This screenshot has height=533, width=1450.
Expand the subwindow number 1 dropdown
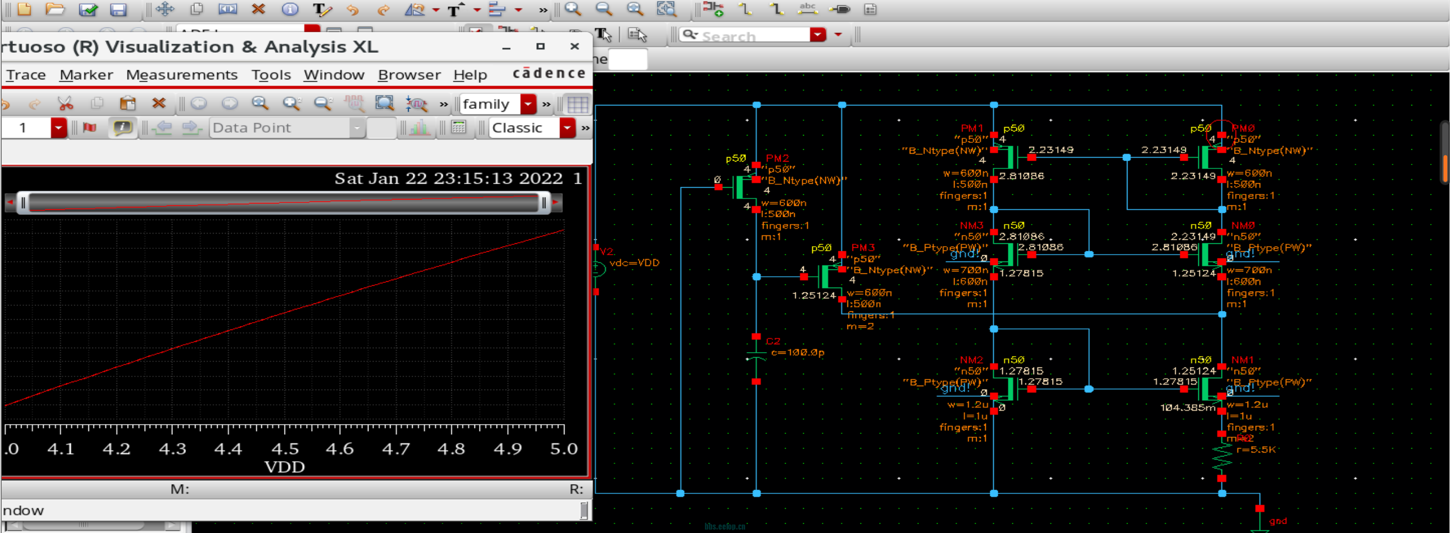[x=58, y=128]
